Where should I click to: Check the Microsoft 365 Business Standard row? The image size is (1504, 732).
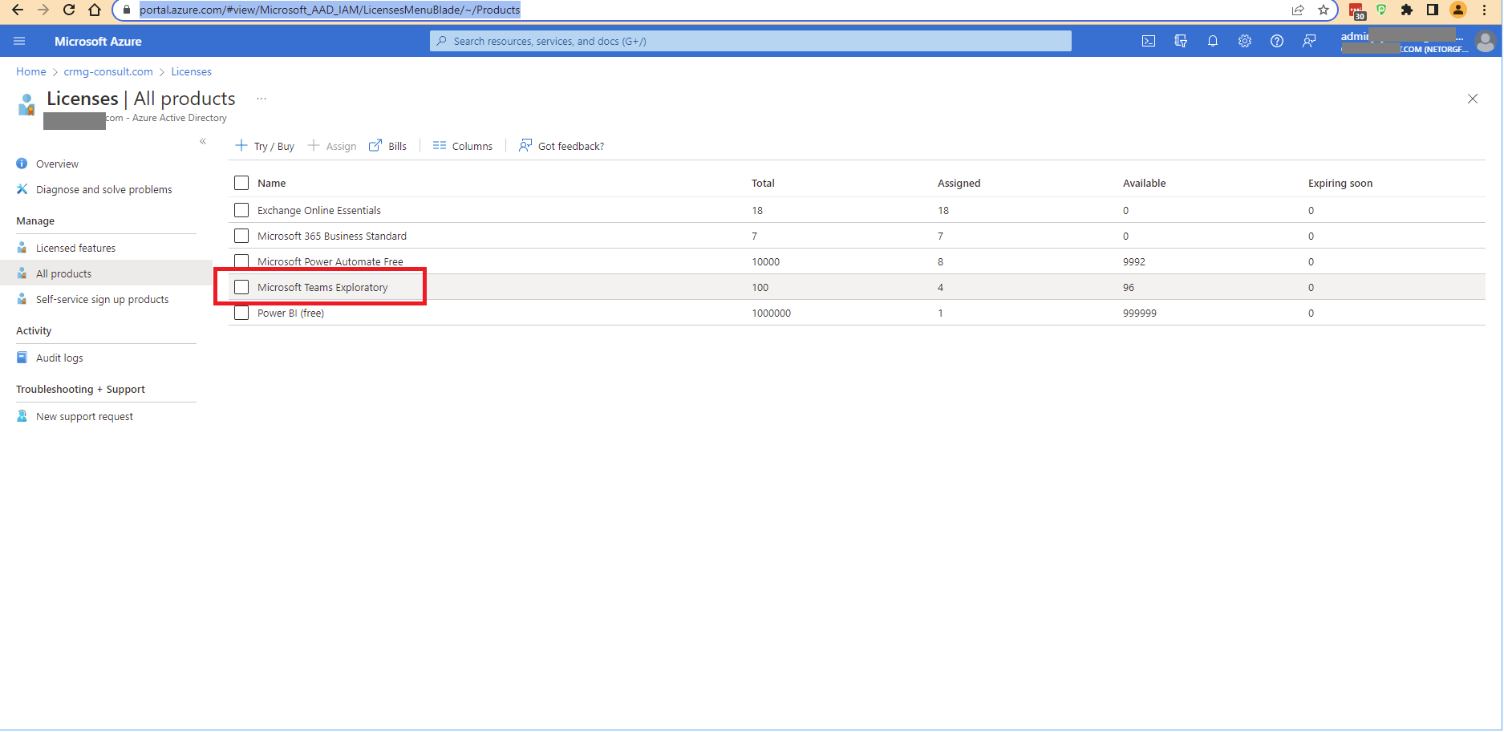pos(241,236)
